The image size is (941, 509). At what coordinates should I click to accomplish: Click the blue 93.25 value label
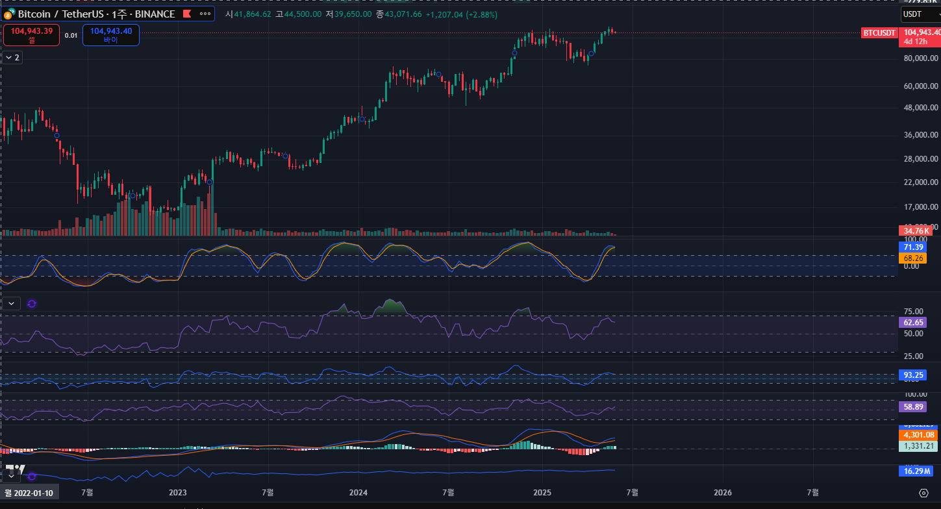(x=913, y=375)
